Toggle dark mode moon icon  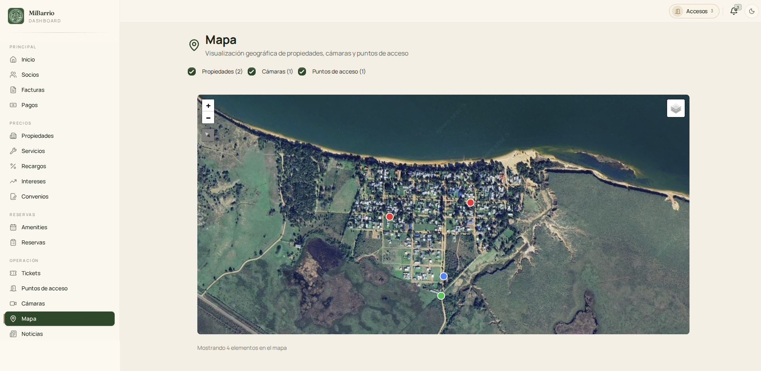pos(752,11)
